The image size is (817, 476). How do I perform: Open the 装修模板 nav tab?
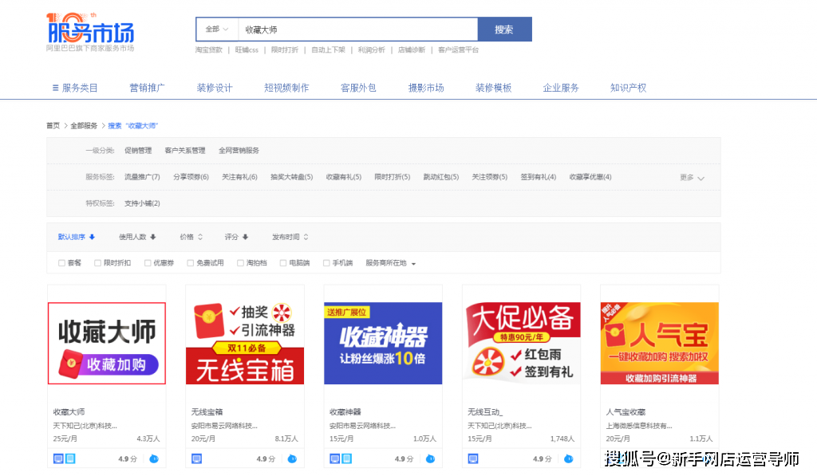click(x=493, y=88)
